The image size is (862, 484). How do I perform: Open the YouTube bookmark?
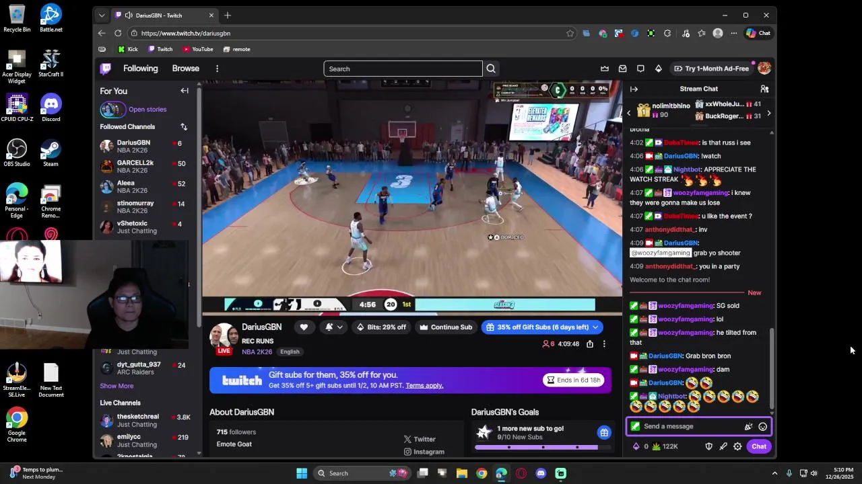pyautogui.click(x=198, y=49)
